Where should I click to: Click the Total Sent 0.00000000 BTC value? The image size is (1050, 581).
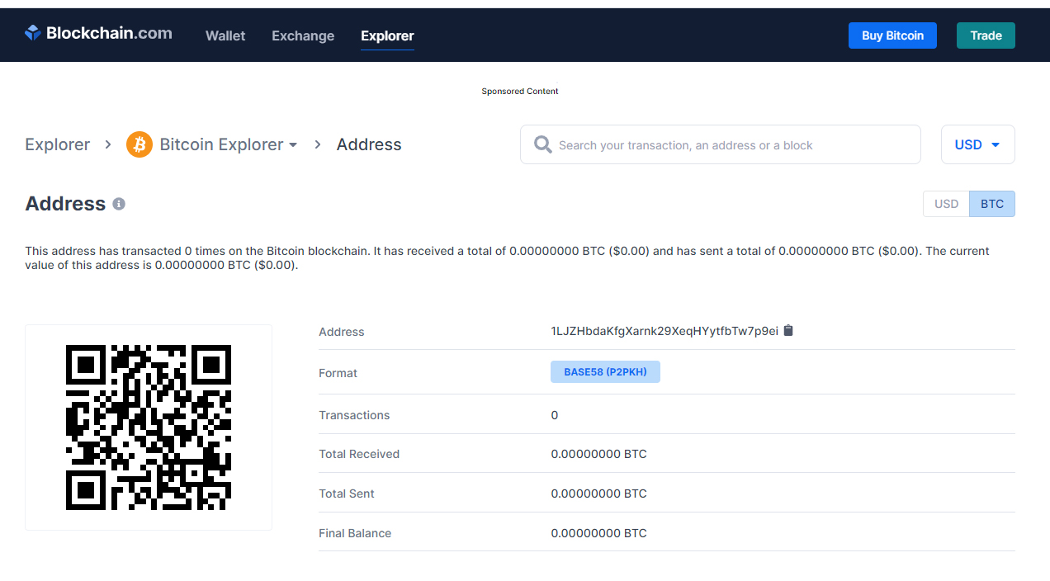pyautogui.click(x=599, y=494)
